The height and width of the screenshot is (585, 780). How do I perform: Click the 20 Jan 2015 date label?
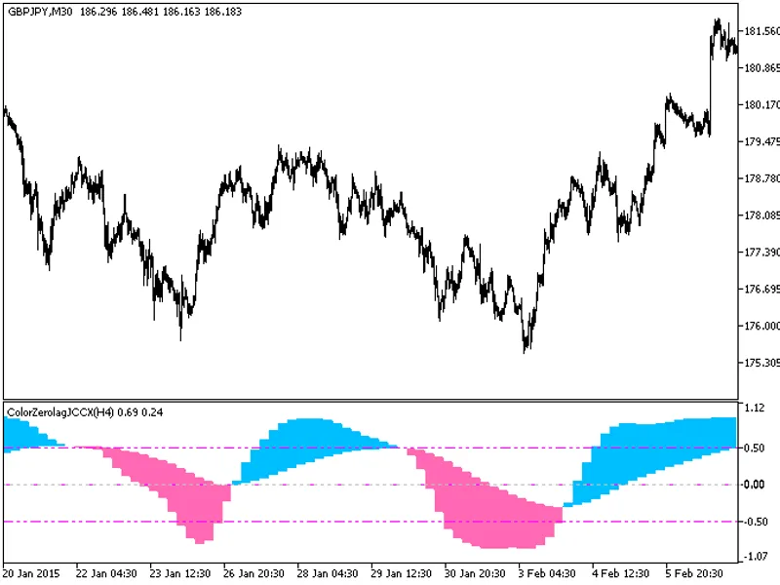pos(31,573)
